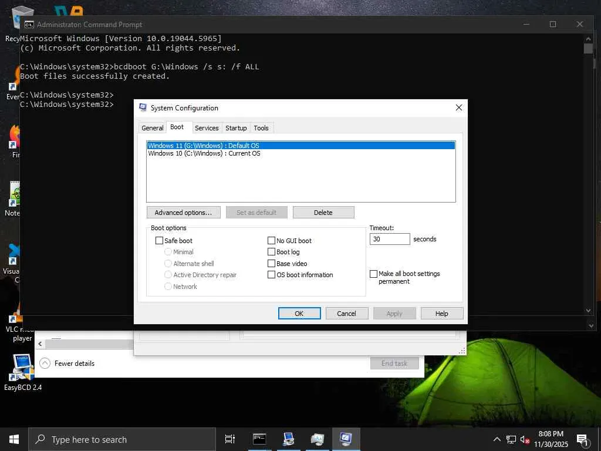
Task: Select the Network safe boot radio
Action: coord(168,286)
